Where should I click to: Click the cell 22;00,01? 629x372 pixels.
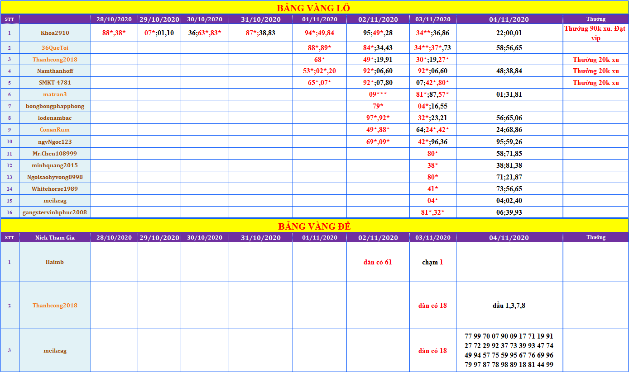pos(509,33)
